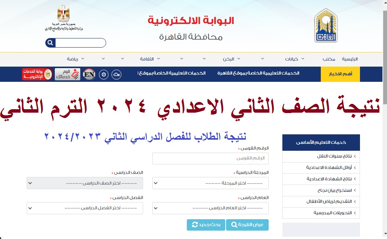
Task: Open the قيم خدماتك rating badge
Action: (x=67, y=74)
